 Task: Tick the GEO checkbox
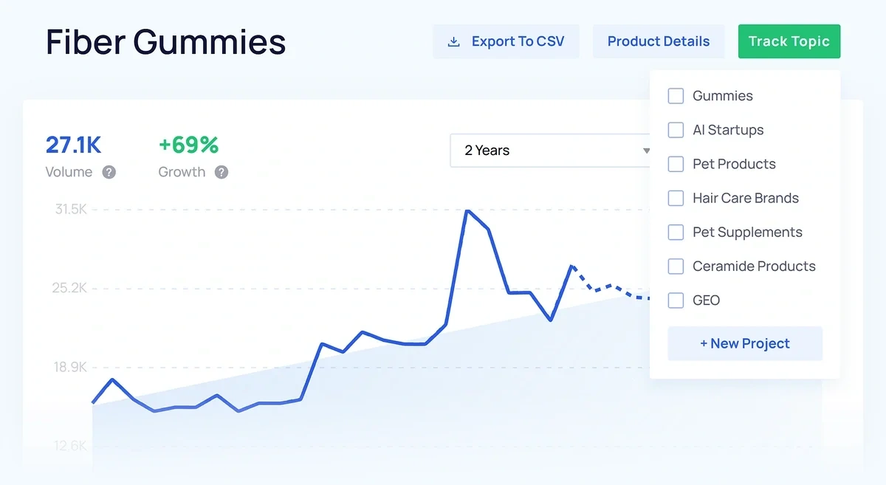coord(676,300)
